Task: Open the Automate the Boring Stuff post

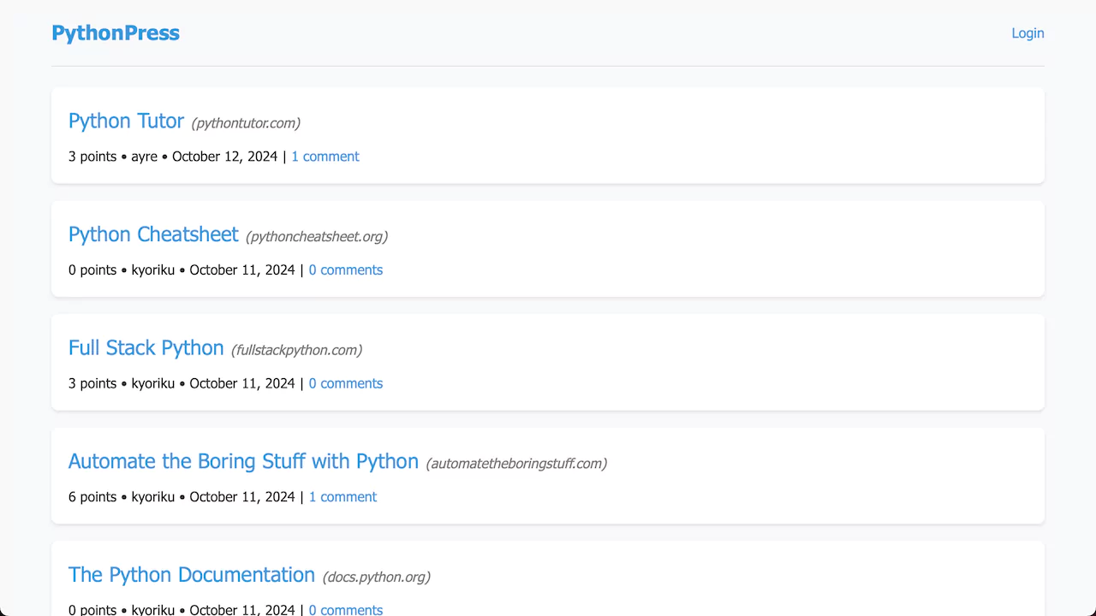Action: (x=243, y=461)
